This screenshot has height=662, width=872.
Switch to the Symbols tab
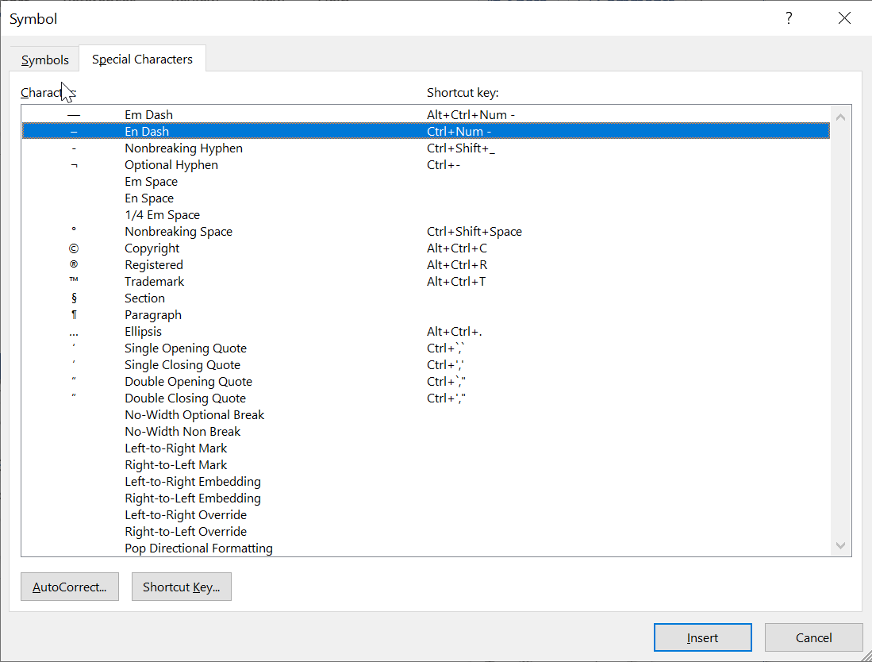tap(44, 59)
